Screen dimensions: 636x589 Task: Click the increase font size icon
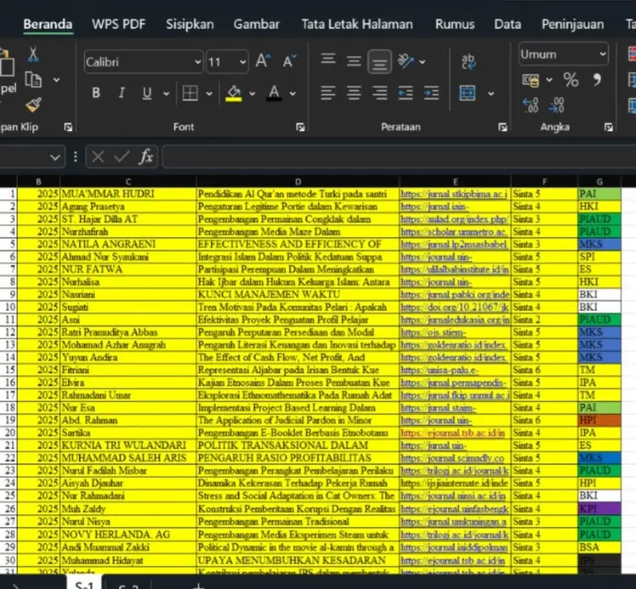(263, 62)
